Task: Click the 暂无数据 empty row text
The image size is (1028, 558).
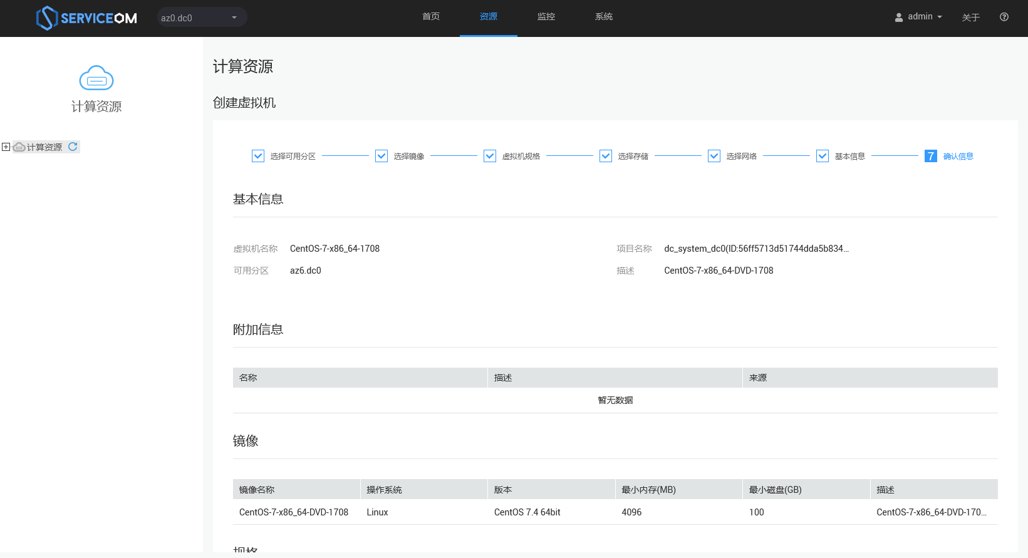Action: point(615,400)
